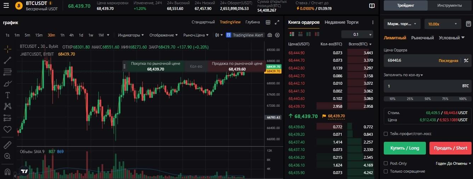The width and height of the screenshot is (473, 179).
Task: Select the brush drawing tool
Action: pos(7,84)
